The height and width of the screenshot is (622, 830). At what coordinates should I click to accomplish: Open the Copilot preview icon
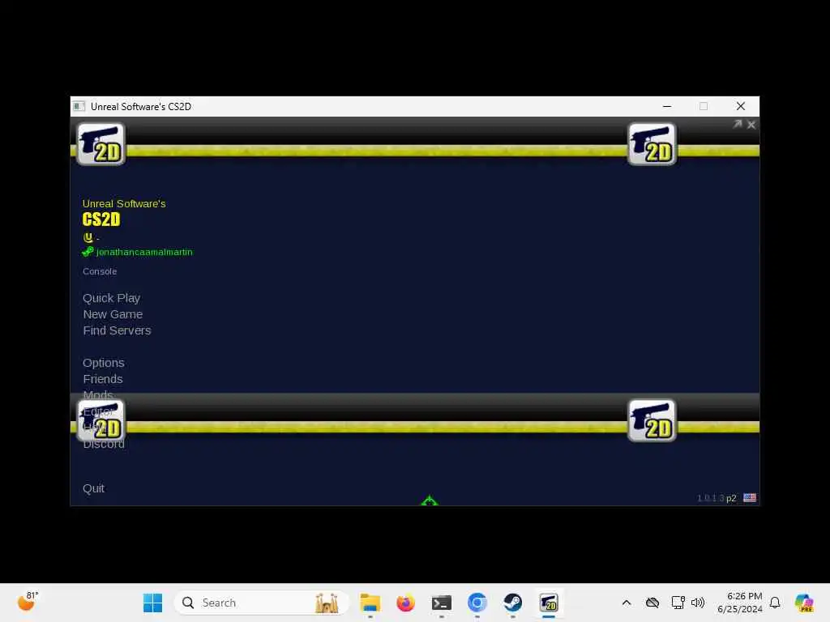804,603
